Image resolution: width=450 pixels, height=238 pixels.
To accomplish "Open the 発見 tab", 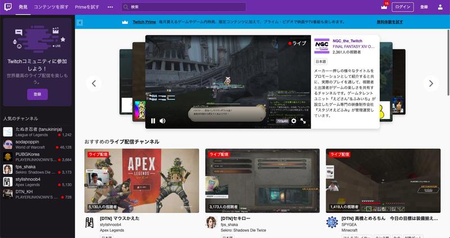I will (x=23, y=7).
